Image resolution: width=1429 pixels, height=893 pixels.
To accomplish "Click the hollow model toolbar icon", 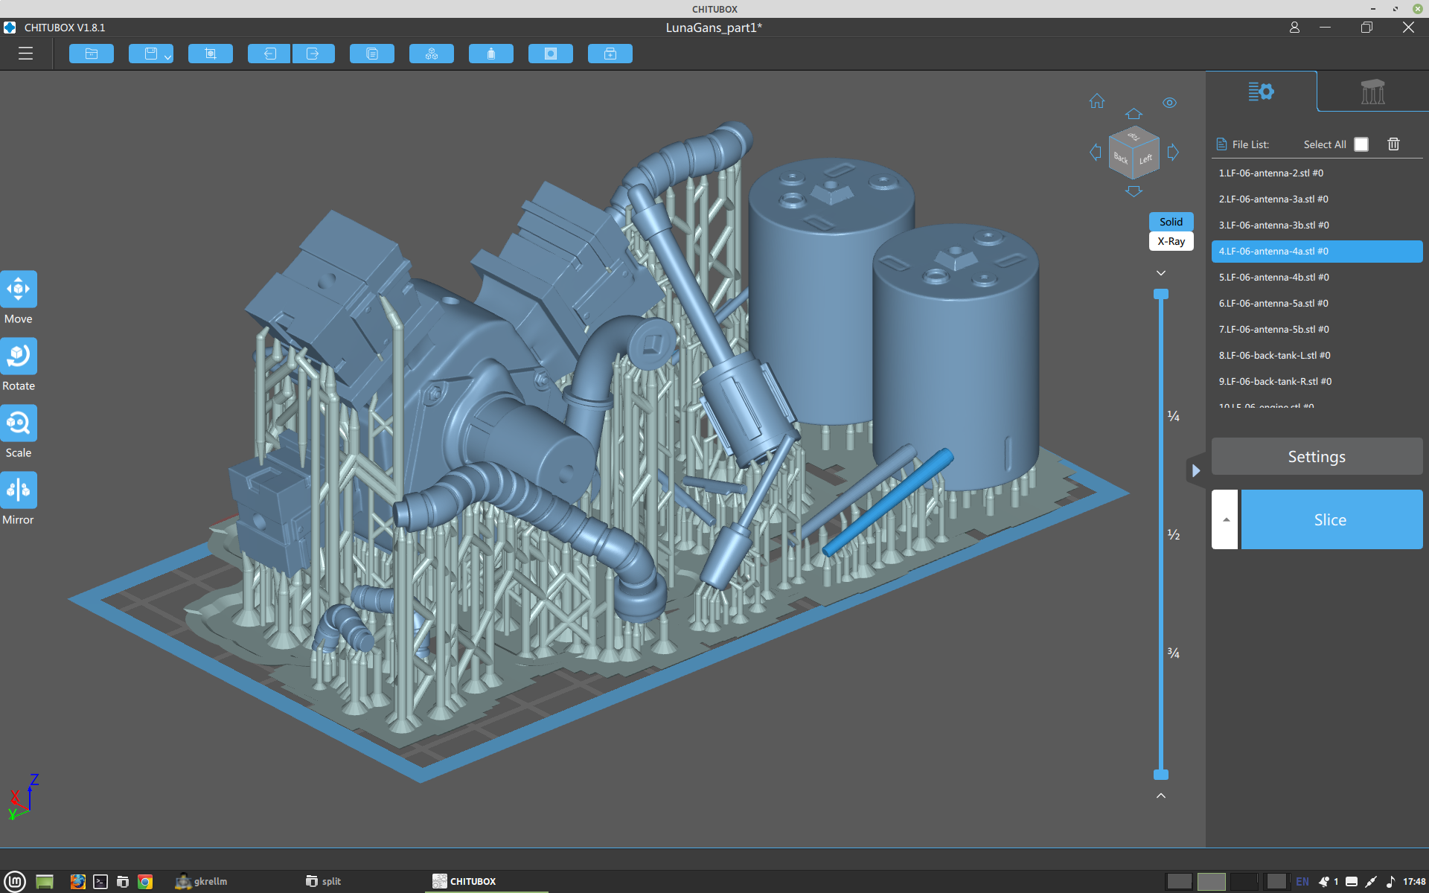I will tap(491, 54).
